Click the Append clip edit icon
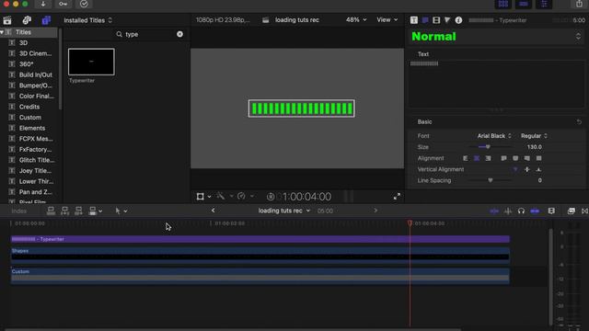The width and height of the screenshot is (589, 331). [78, 211]
